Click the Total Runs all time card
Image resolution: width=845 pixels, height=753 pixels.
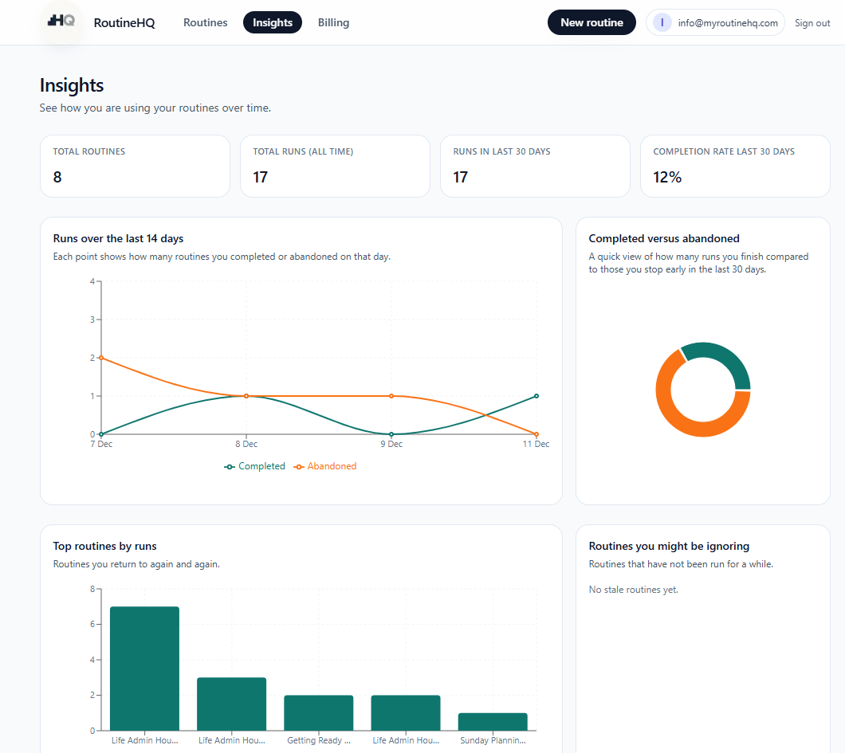pyautogui.click(x=335, y=166)
